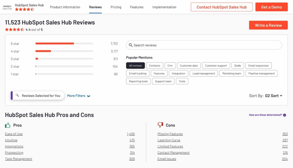Open the Missing Features con link

170,134
